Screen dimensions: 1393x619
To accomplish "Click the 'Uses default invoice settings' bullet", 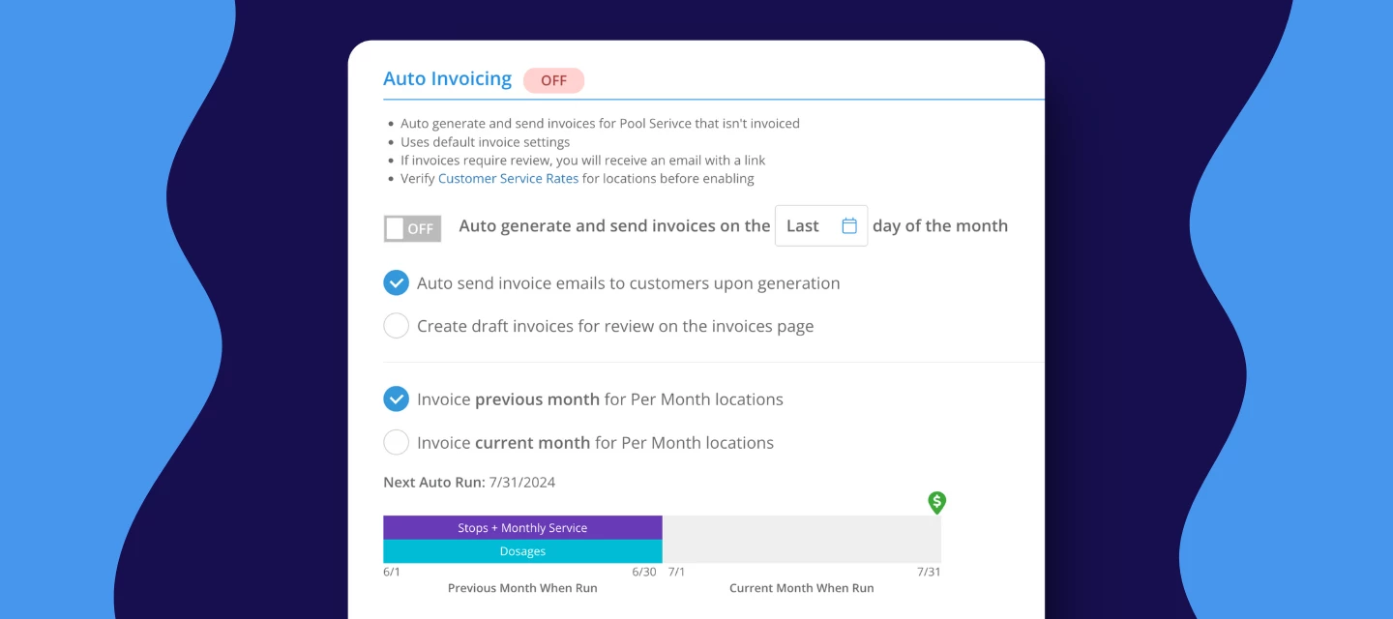I will pos(485,141).
